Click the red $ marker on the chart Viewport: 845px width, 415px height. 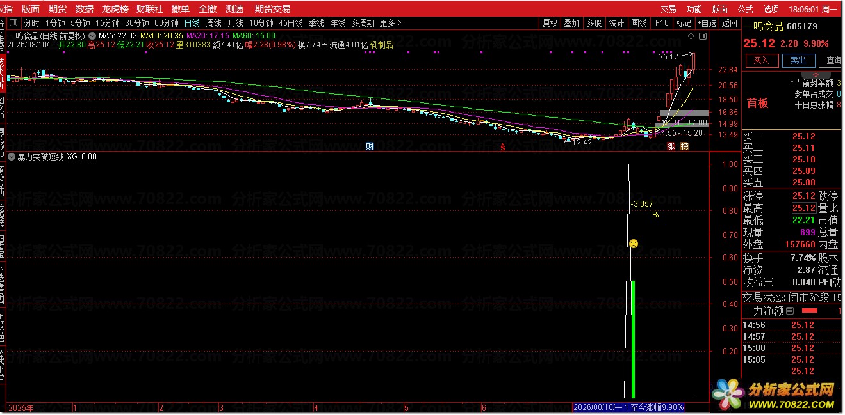503,147
